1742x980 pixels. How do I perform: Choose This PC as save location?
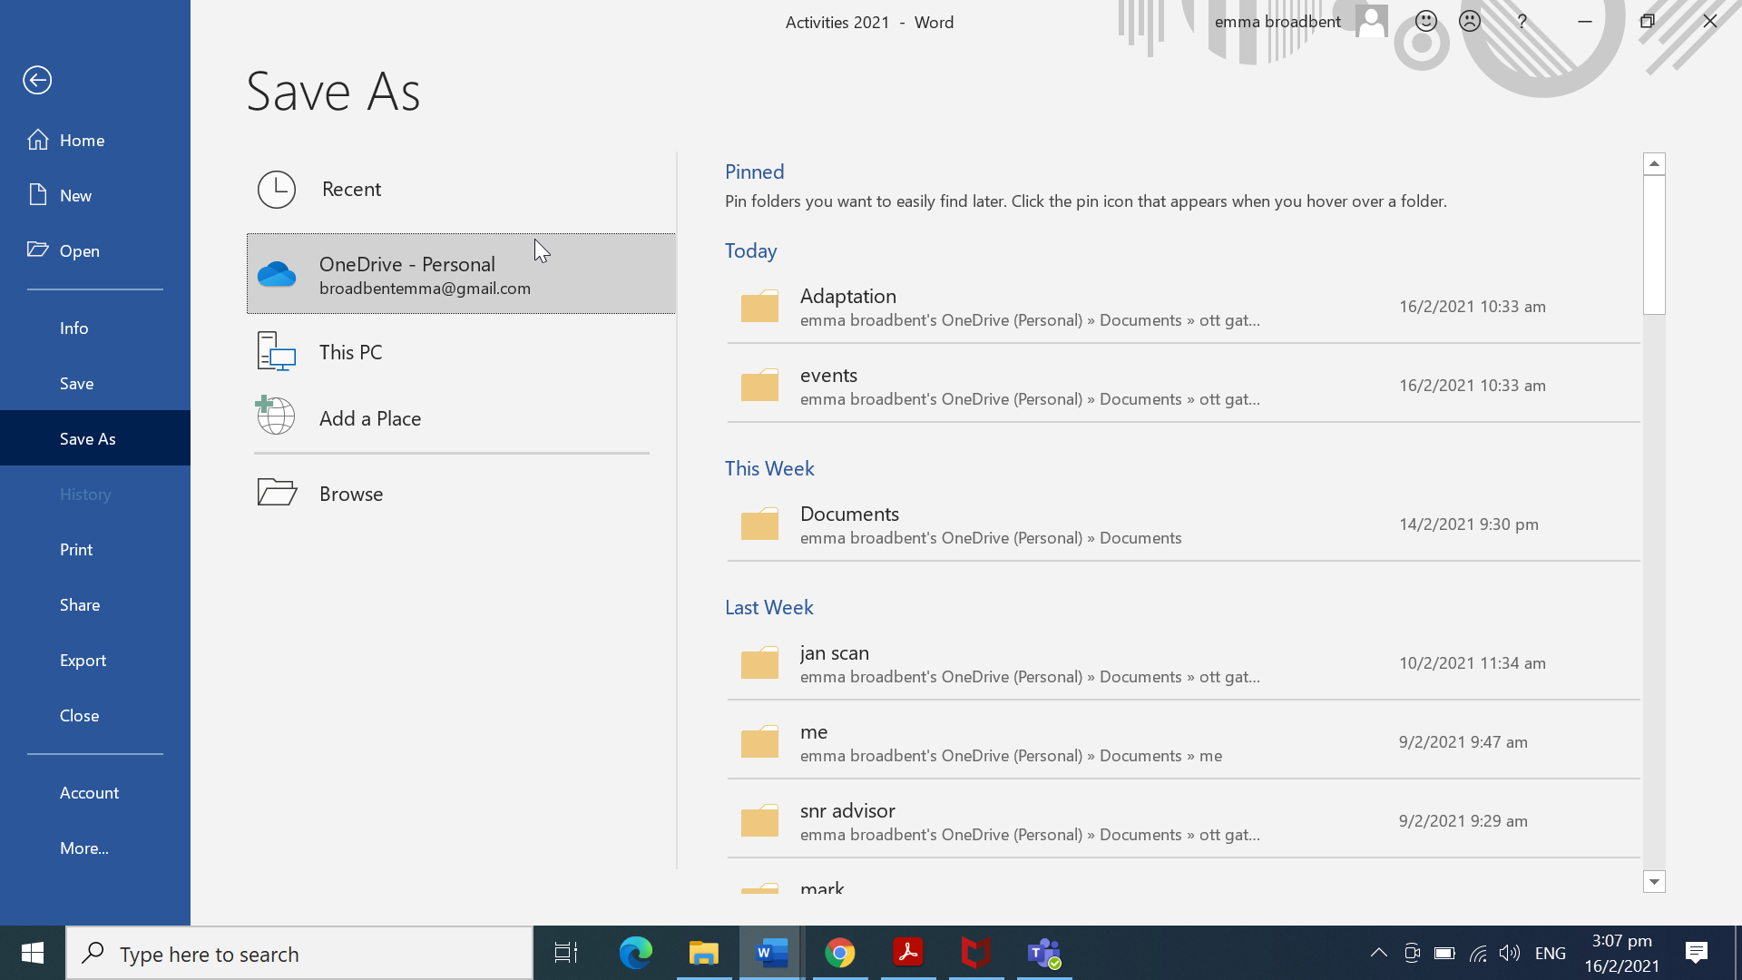(461, 351)
